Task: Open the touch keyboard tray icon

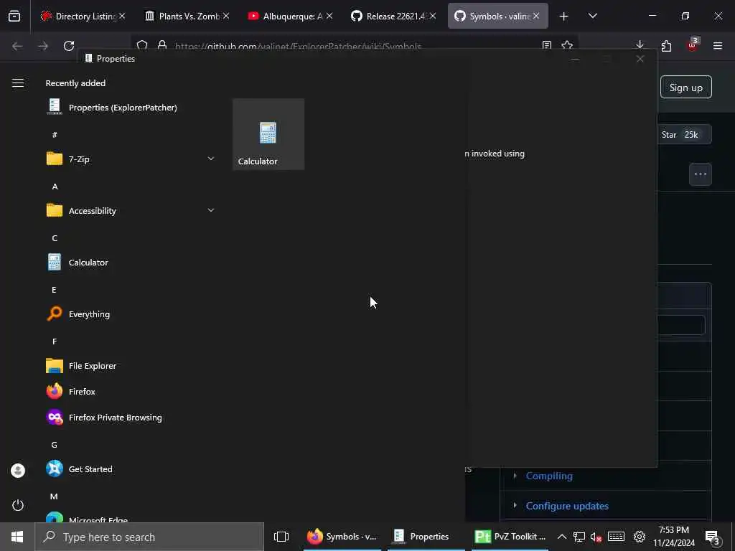Action: [x=616, y=537]
